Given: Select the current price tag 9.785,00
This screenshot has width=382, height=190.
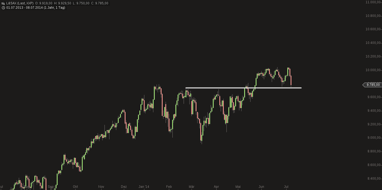Looking at the screenshot, I should click(x=373, y=85).
